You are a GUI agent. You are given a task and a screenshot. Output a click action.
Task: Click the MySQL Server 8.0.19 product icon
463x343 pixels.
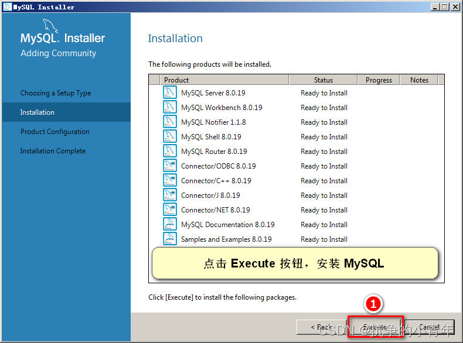point(170,92)
